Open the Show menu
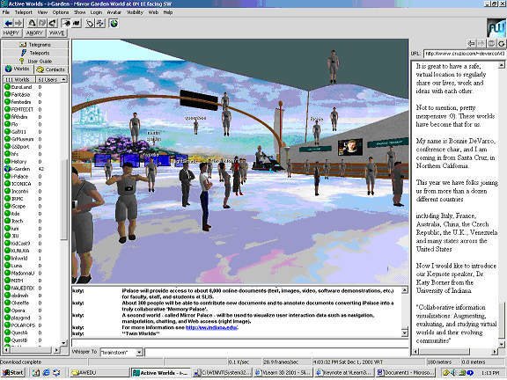 [x=79, y=12]
